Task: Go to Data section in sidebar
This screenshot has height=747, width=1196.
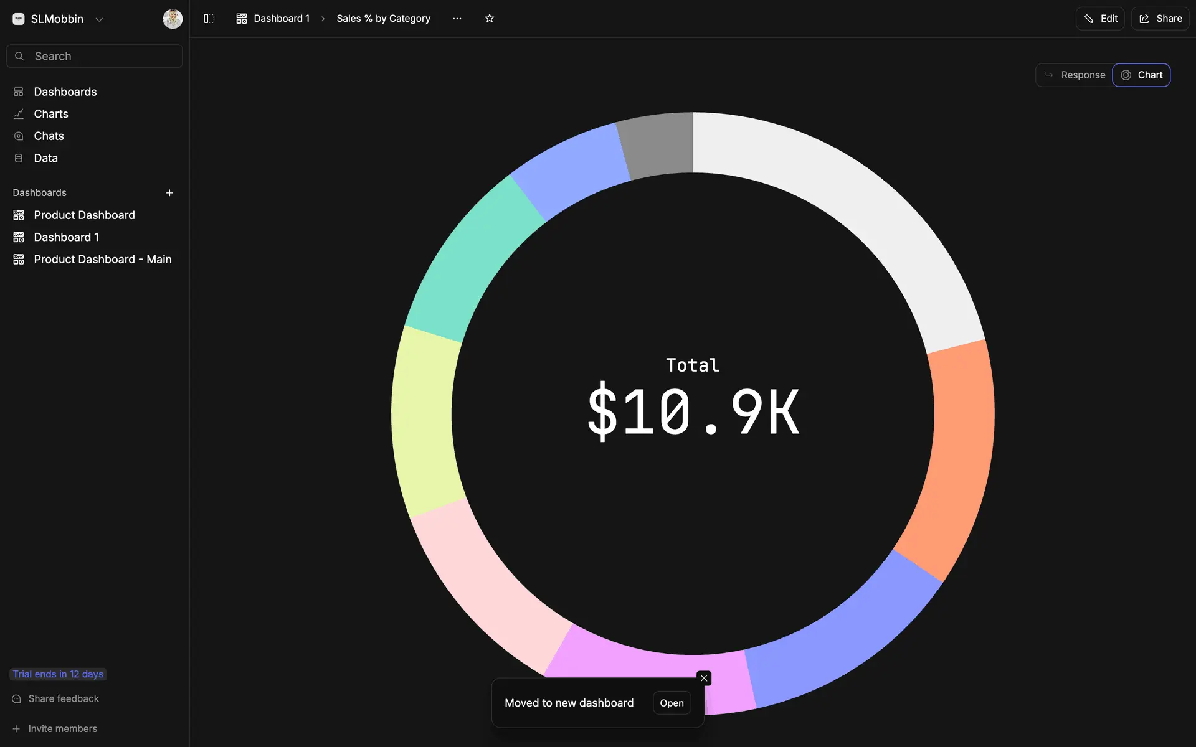Action: pos(45,158)
